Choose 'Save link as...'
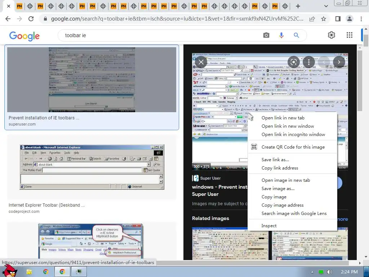Viewport: 369px width, 277px height. [x=293, y=159]
